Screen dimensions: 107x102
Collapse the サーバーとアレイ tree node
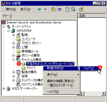(x=4, y=27)
